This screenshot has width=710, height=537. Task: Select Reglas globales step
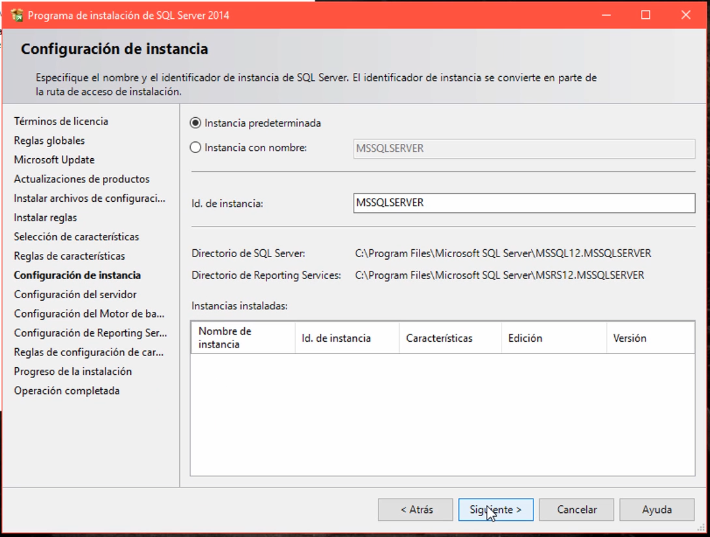coord(49,141)
